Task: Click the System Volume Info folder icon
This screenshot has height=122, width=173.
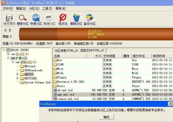Action: click(22, 82)
